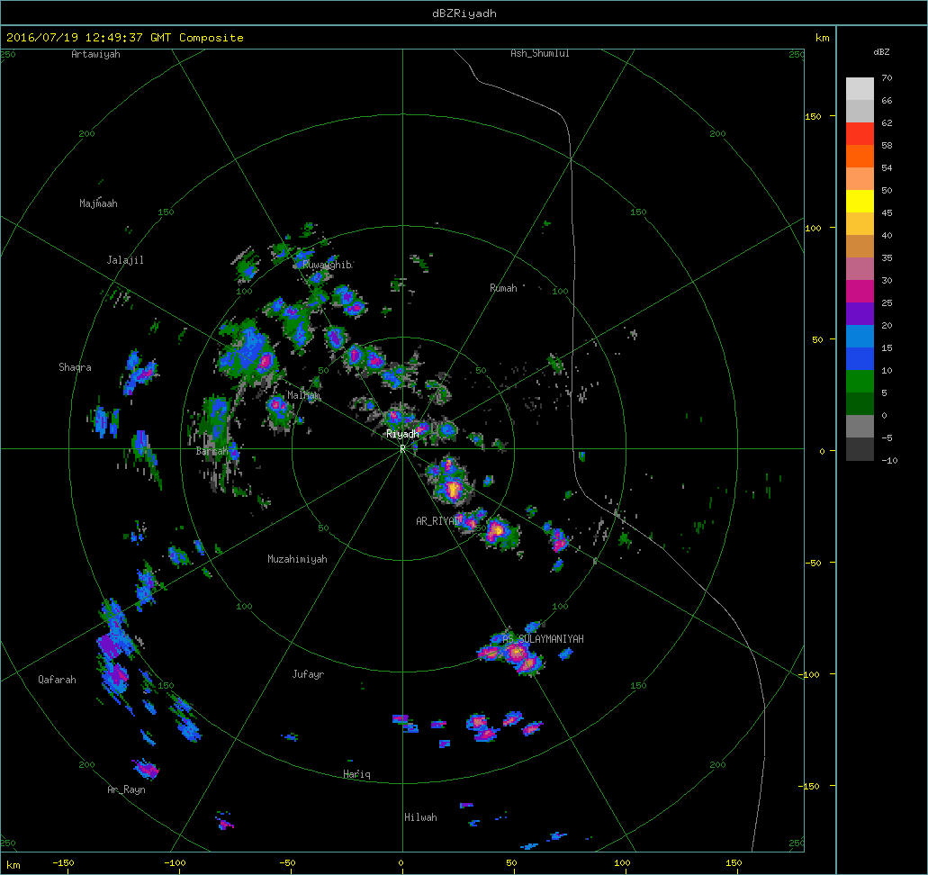Click the dBZRiyadh title text
The image size is (928, 875).
464,13
